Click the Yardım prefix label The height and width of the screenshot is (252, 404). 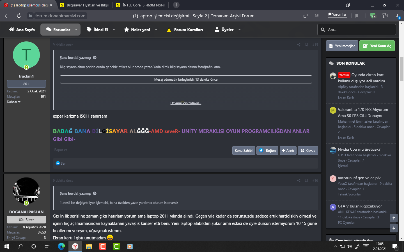[344, 75]
